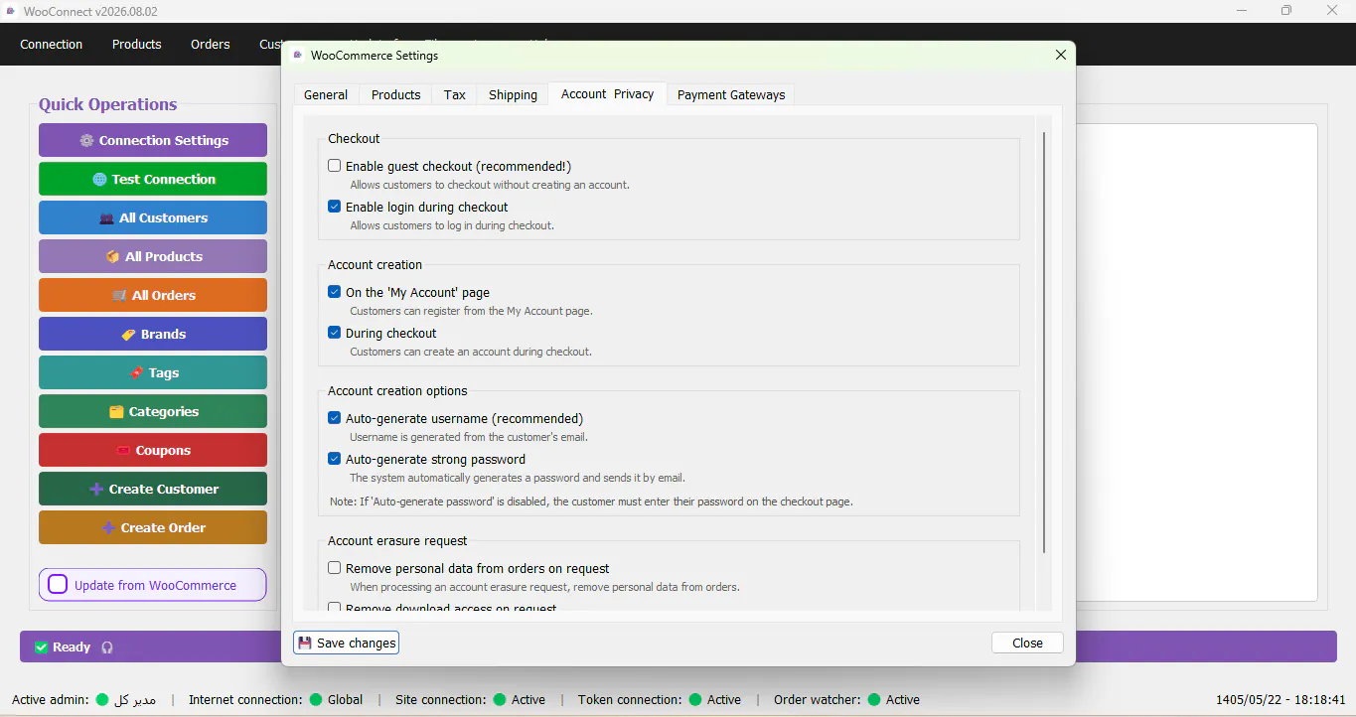
Task: Click Save changes in settings dialog
Action: [x=347, y=644]
